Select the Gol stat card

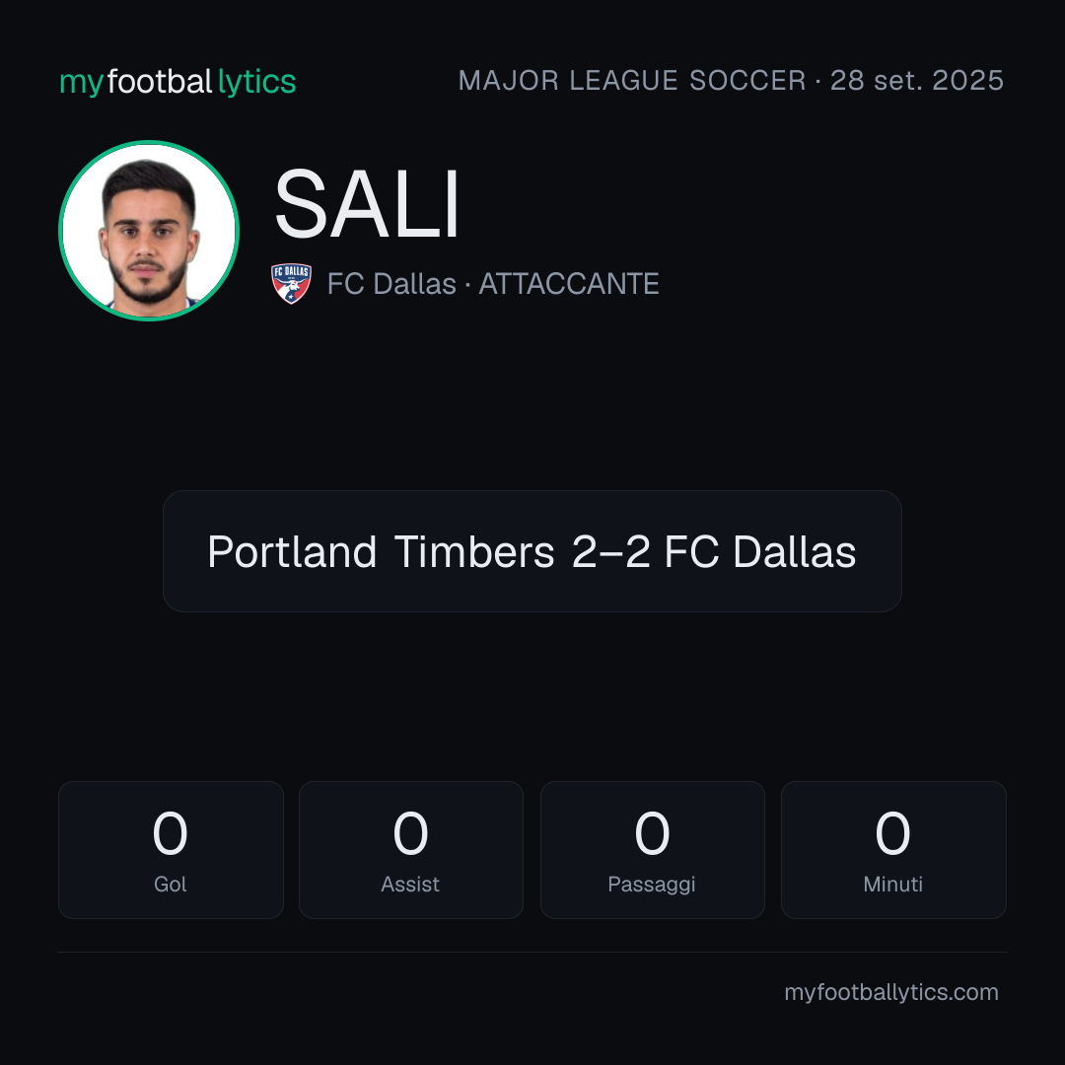171,850
